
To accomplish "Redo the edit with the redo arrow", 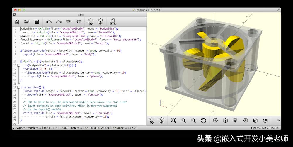I will coord(59,22).
